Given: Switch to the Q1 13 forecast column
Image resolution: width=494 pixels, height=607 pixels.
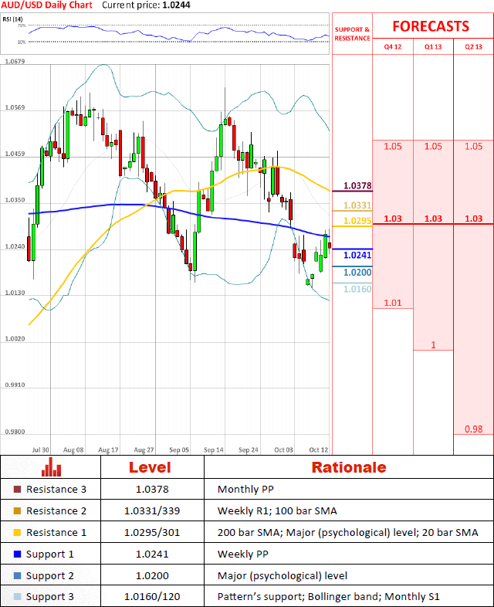Looking at the screenshot, I should (433, 47).
